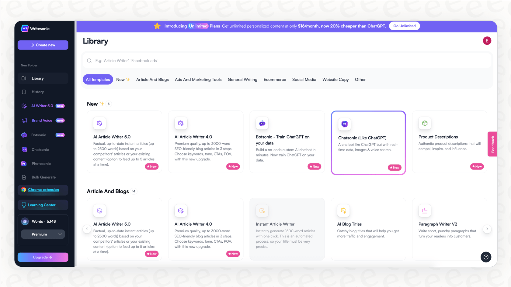Click the Bulk Generate sidebar icon
The height and width of the screenshot is (287, 511).
[x=24, y=177]
